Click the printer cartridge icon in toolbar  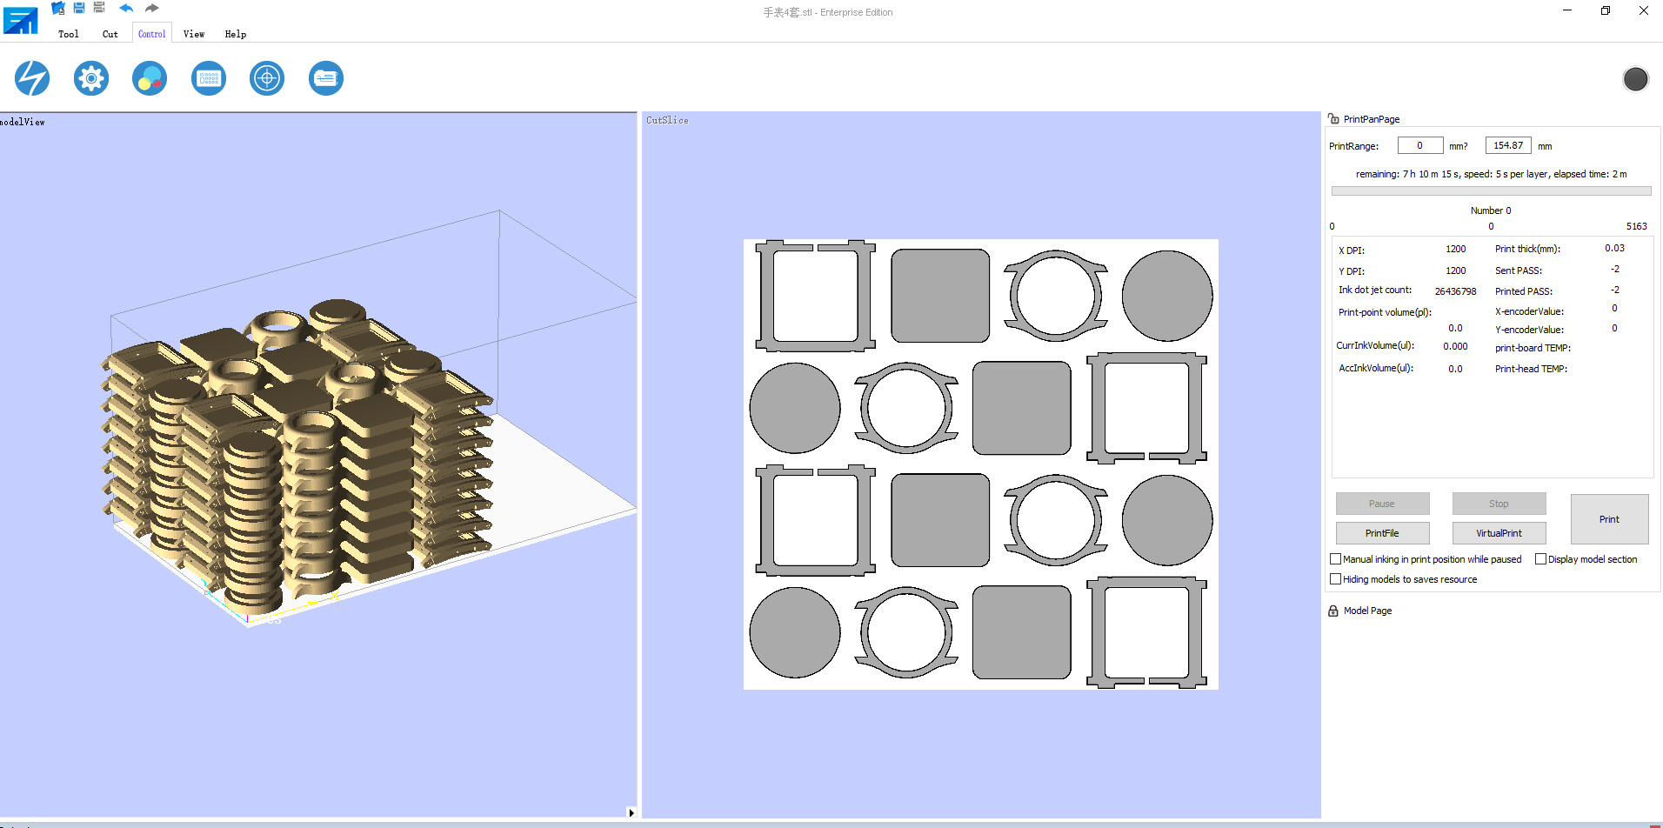(x=326, y=78)
